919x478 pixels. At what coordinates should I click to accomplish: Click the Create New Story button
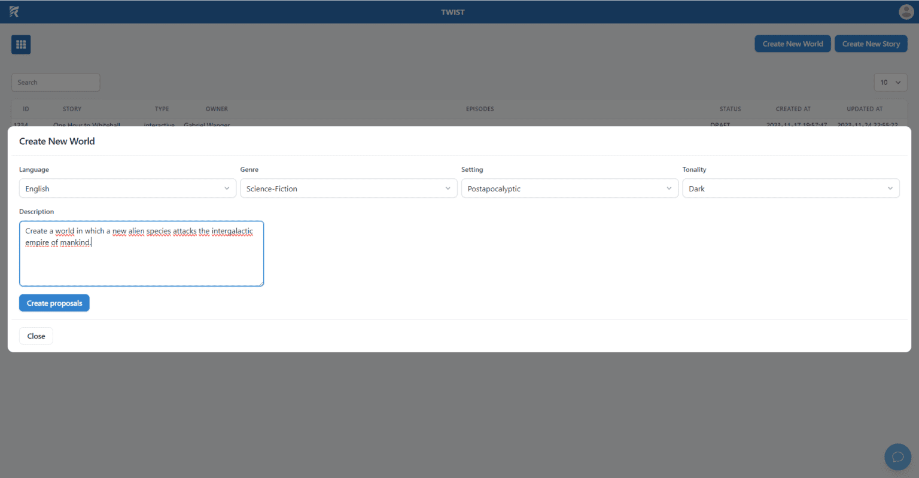coord(871,43)
